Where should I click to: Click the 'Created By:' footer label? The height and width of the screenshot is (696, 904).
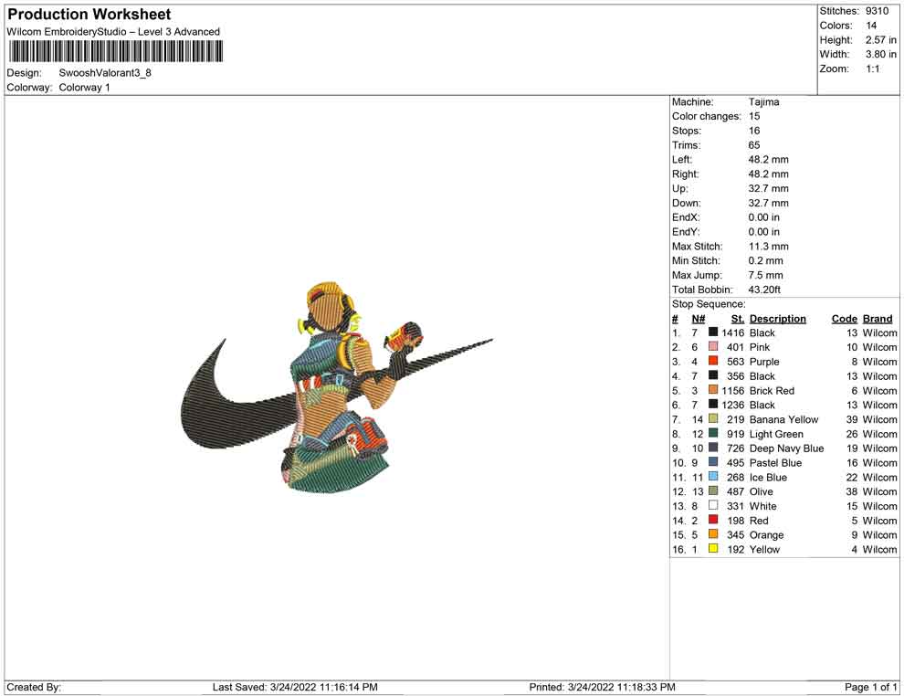tap(34, 687)
